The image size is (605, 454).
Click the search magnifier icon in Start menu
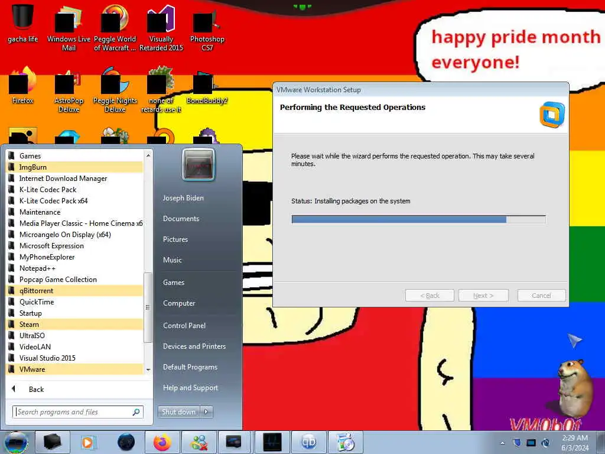136,412
